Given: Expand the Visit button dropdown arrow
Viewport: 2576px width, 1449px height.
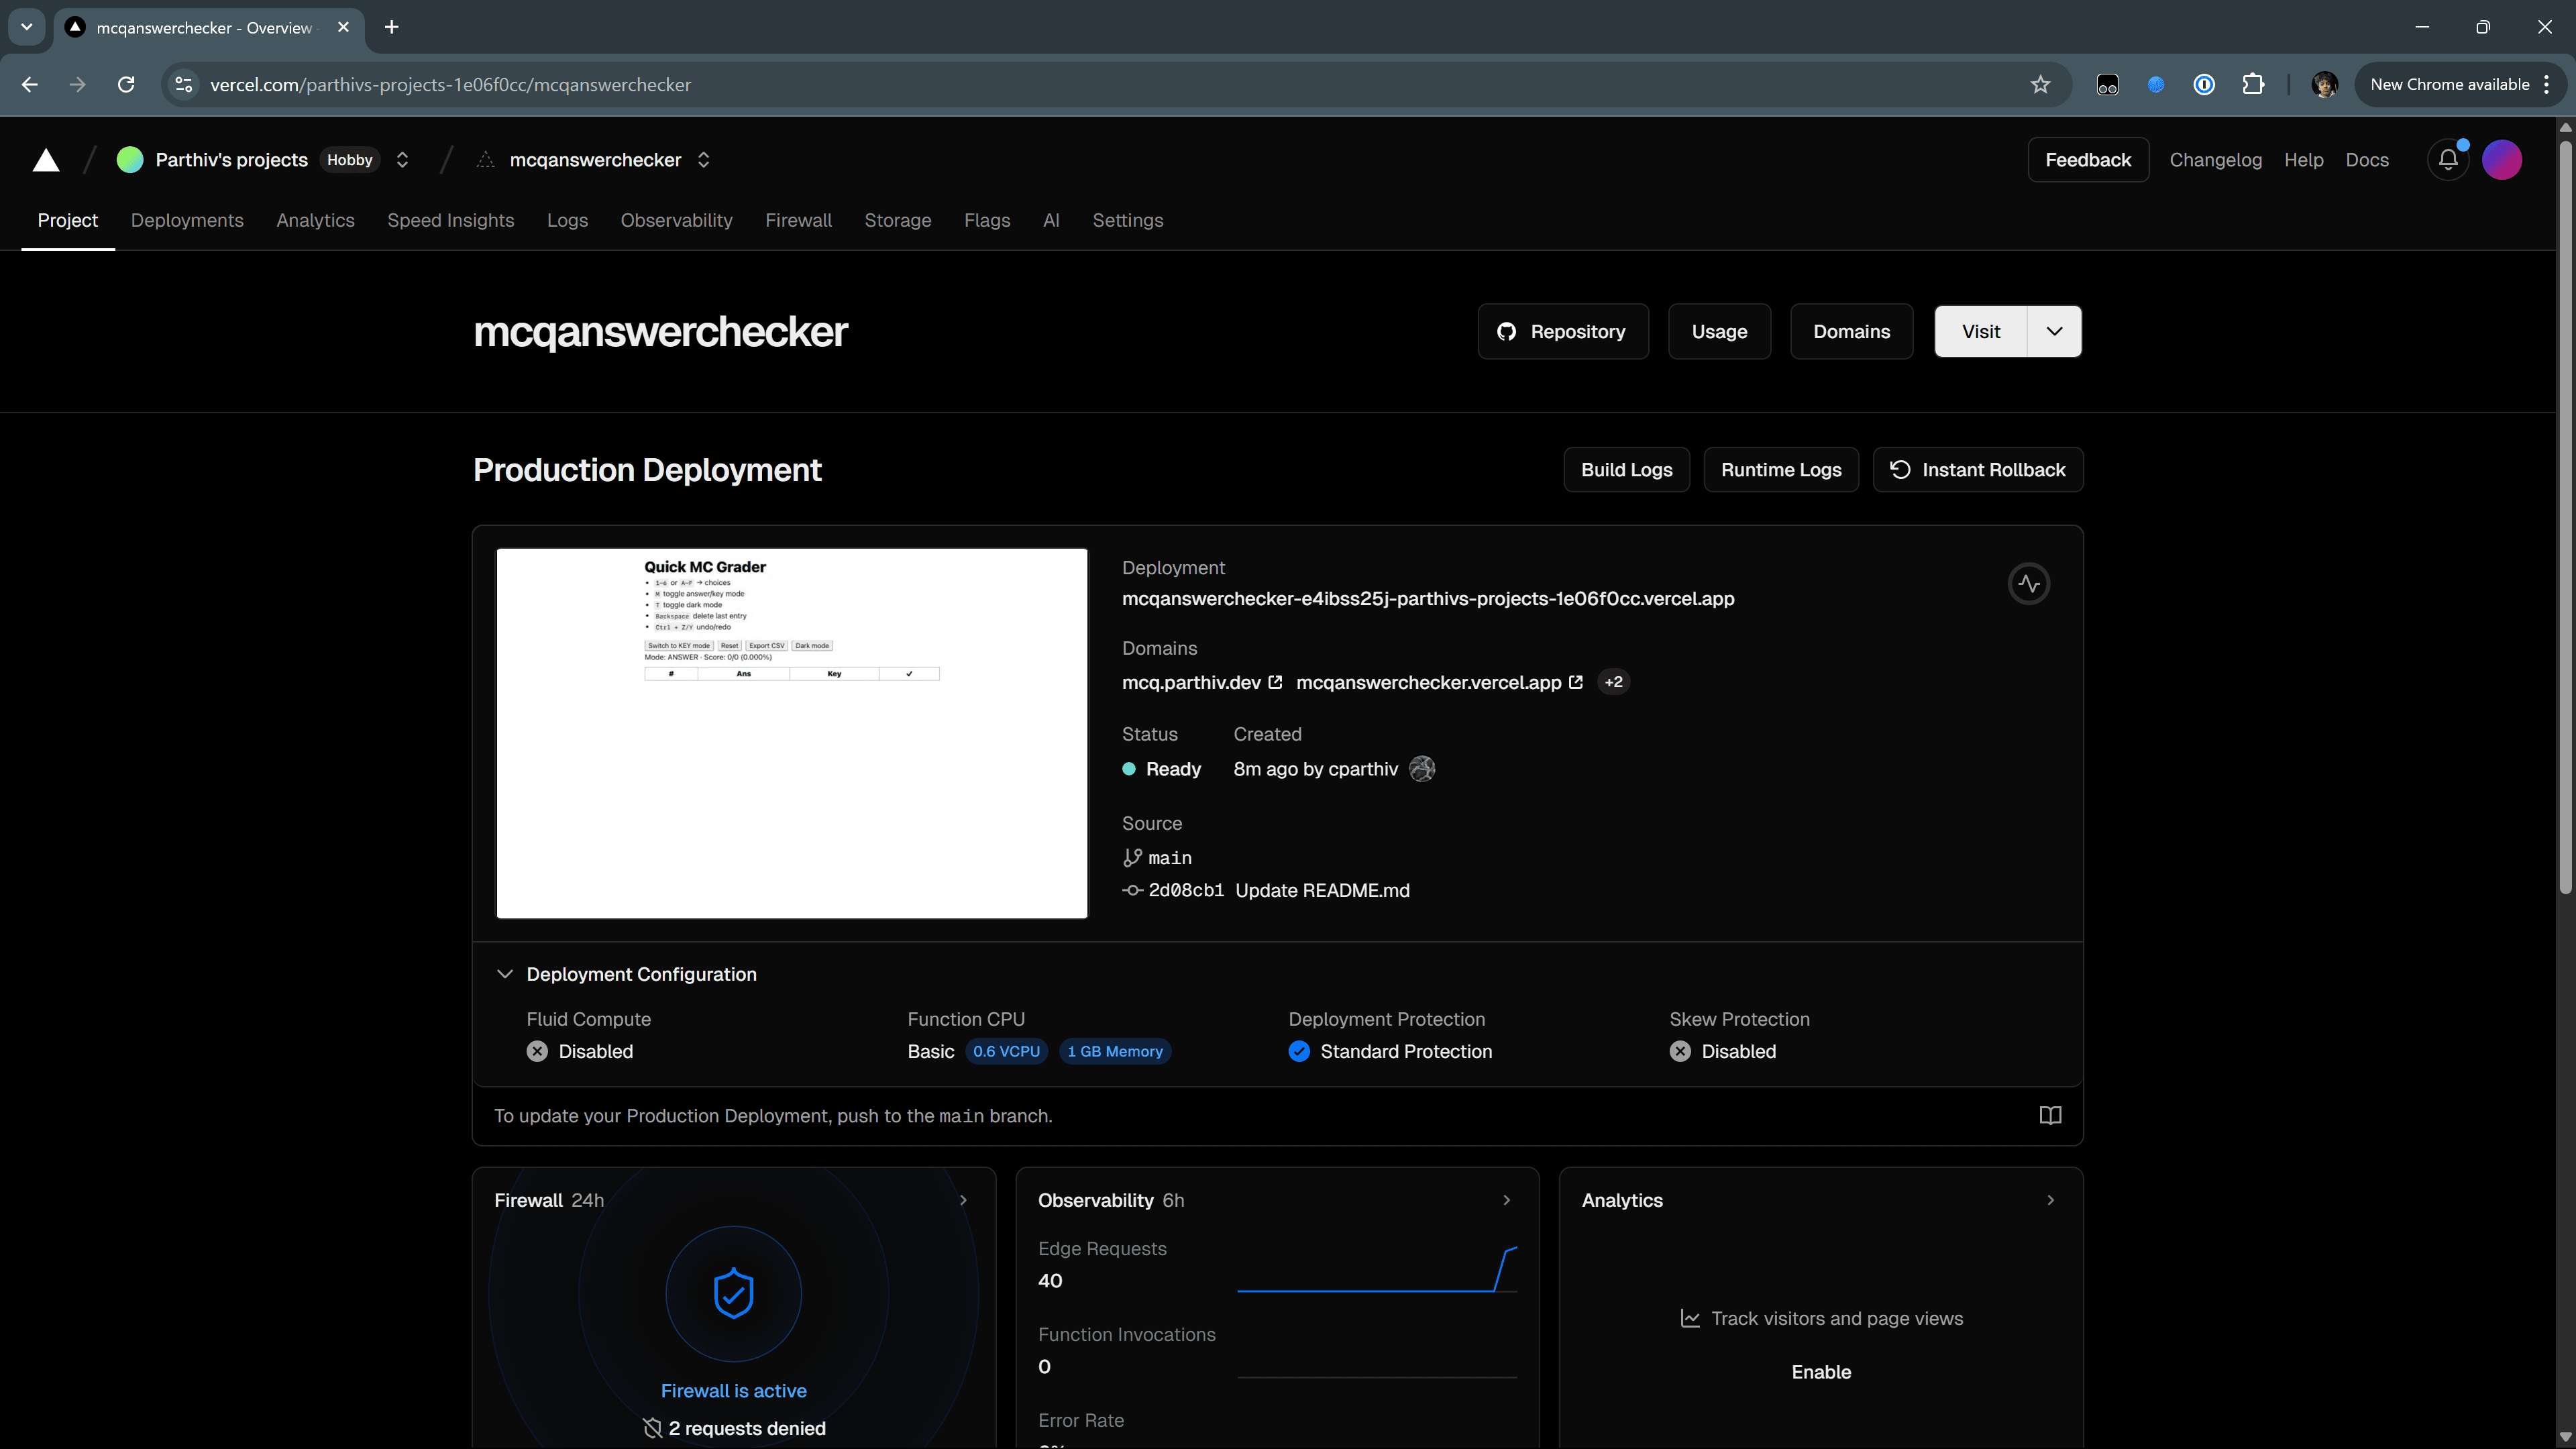Looking at the screenshot, I should [x=2054, y=332].
